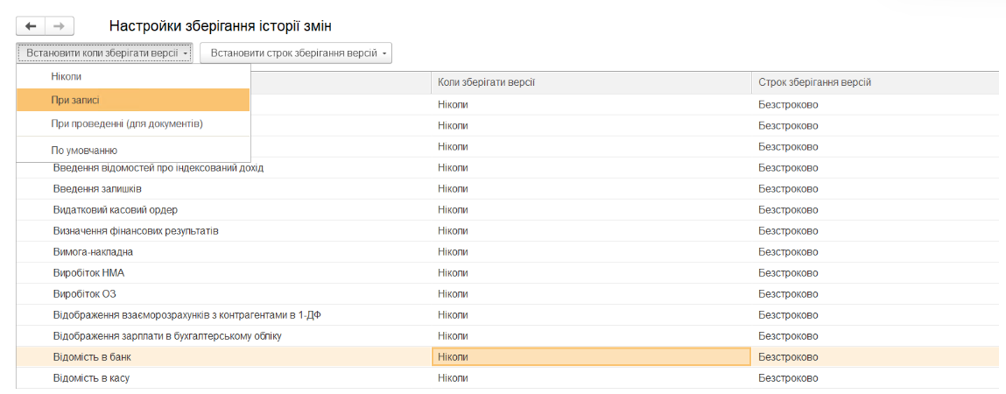Select 'Визначення фінансових результатів' row
Screen dimensions: 1006x394
click(x=136, y=231)
